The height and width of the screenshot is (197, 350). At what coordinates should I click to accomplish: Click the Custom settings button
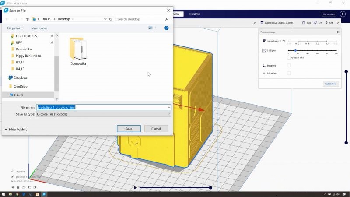(x=331, y=84)
